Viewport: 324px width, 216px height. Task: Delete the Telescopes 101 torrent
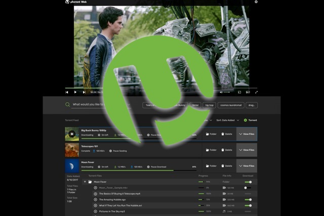(227, 150)
